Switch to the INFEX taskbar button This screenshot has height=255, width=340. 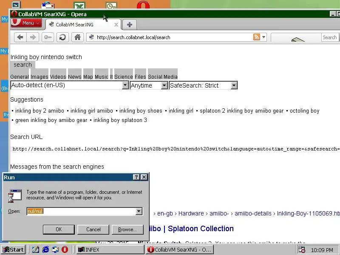point(110,249)
